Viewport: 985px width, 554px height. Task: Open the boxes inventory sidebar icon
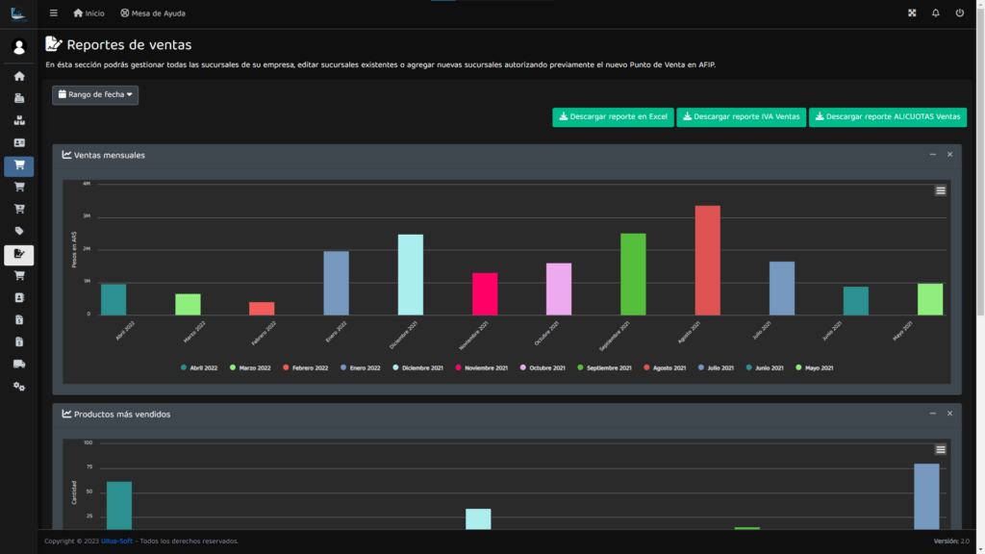coord(18,120)
